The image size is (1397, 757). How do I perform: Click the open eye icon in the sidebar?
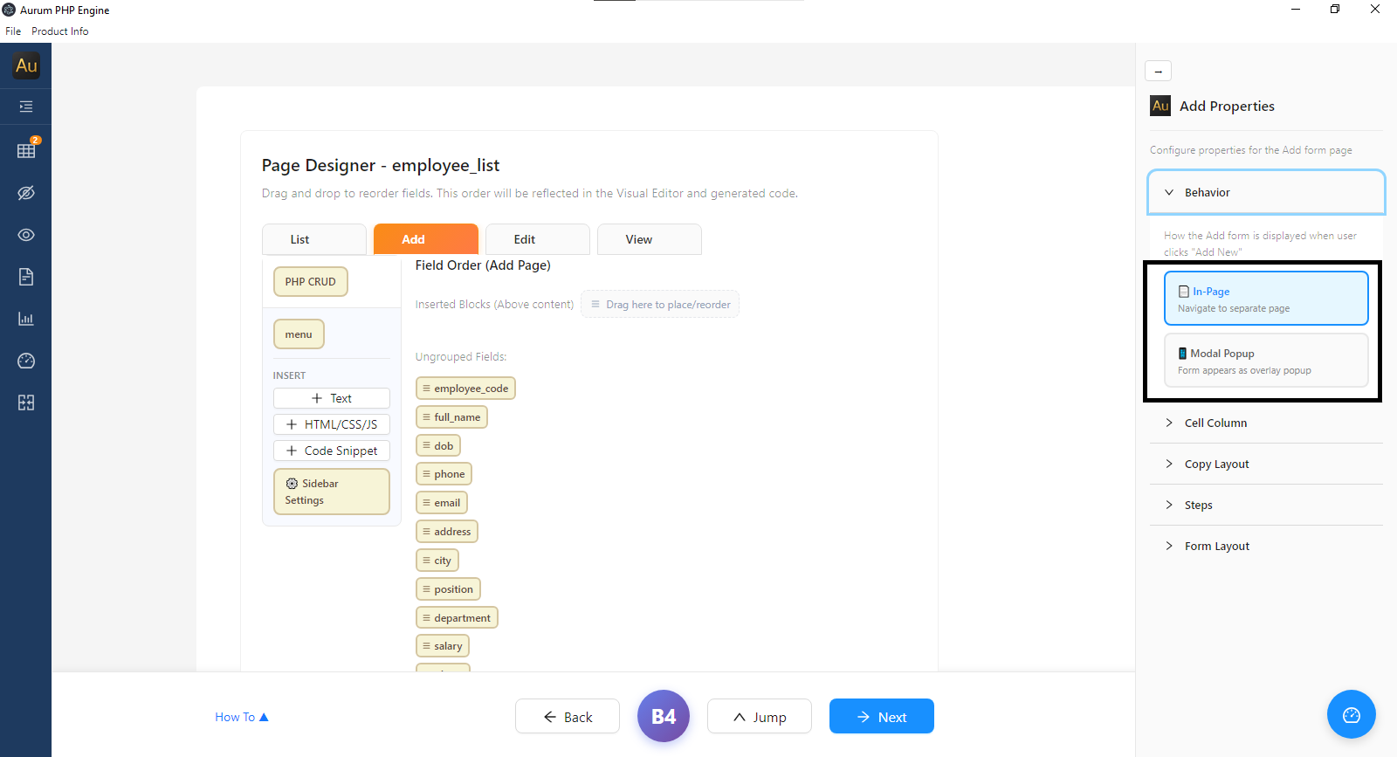pyautogui.click(x=26, y=235)
